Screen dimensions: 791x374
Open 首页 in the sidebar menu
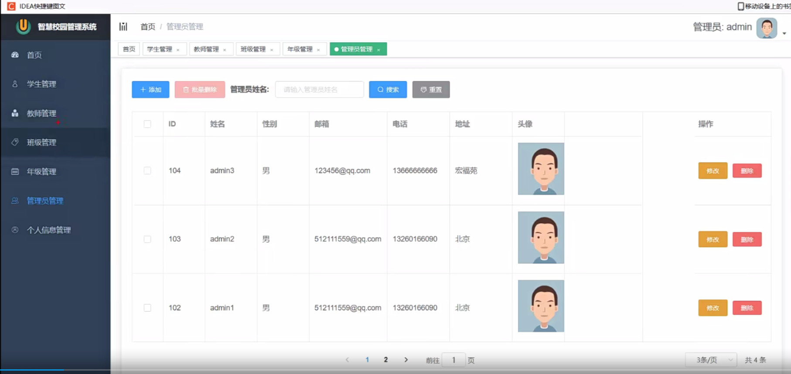(55, 55)
